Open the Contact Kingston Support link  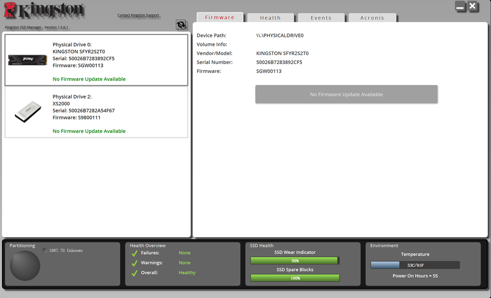click(138, 15)
